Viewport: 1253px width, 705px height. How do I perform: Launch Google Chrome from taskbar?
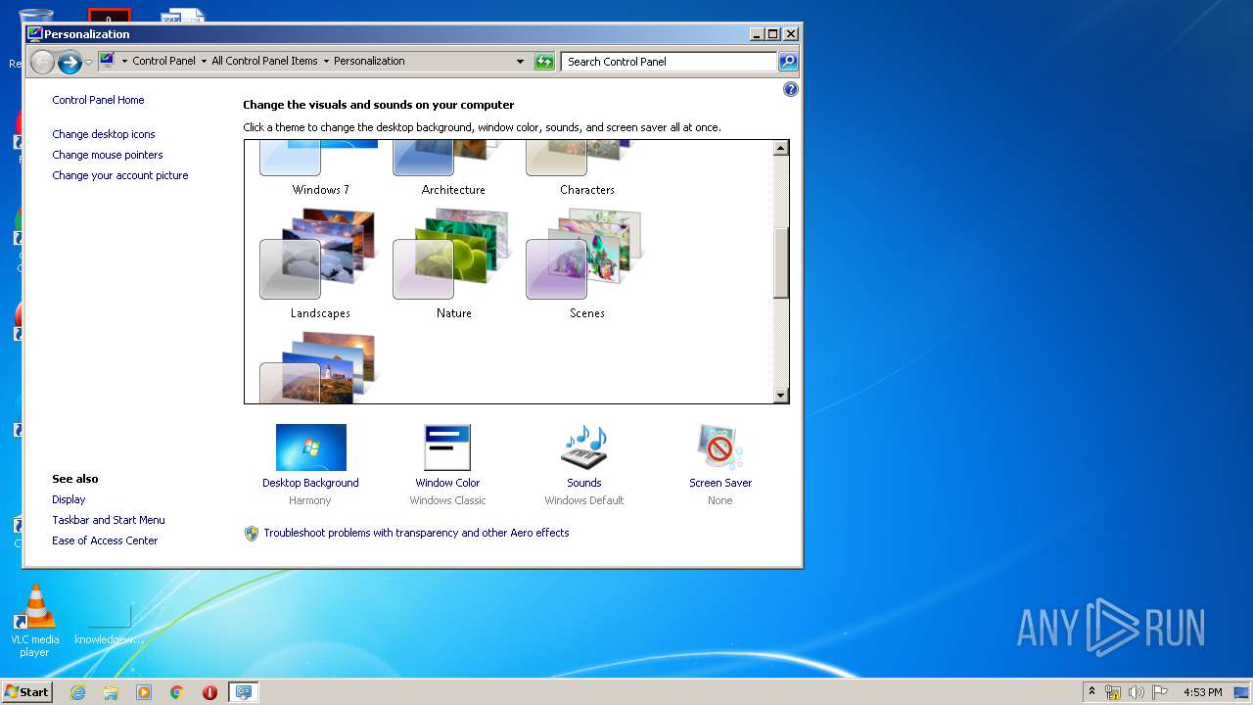(177, 692)
